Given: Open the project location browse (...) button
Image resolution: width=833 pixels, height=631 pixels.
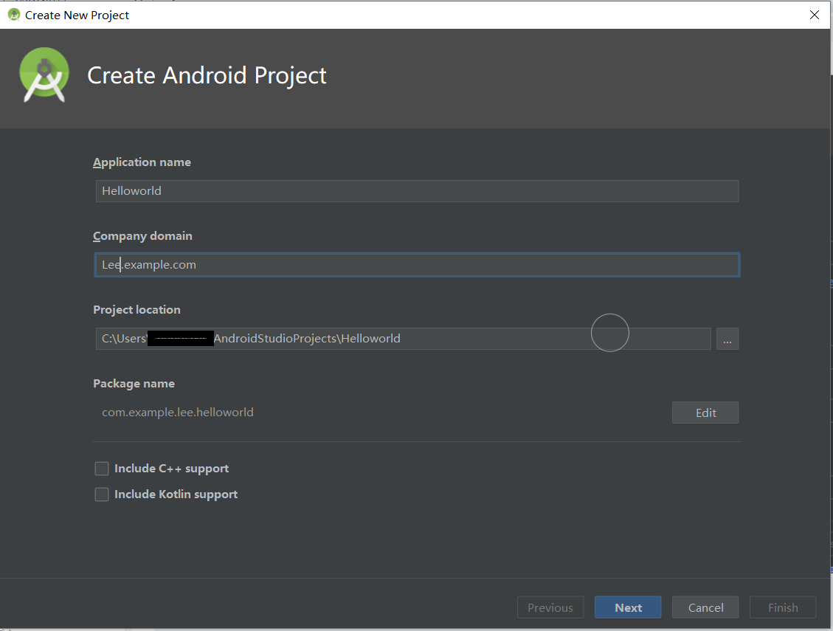Looking at the screenshot, I should (x=727, y=339).
